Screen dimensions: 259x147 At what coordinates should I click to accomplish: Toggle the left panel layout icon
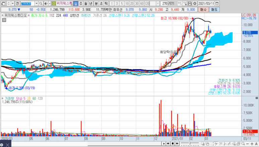(3, 3)
